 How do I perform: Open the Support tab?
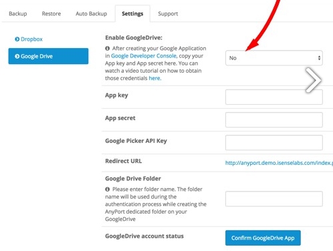coord(168,14)
